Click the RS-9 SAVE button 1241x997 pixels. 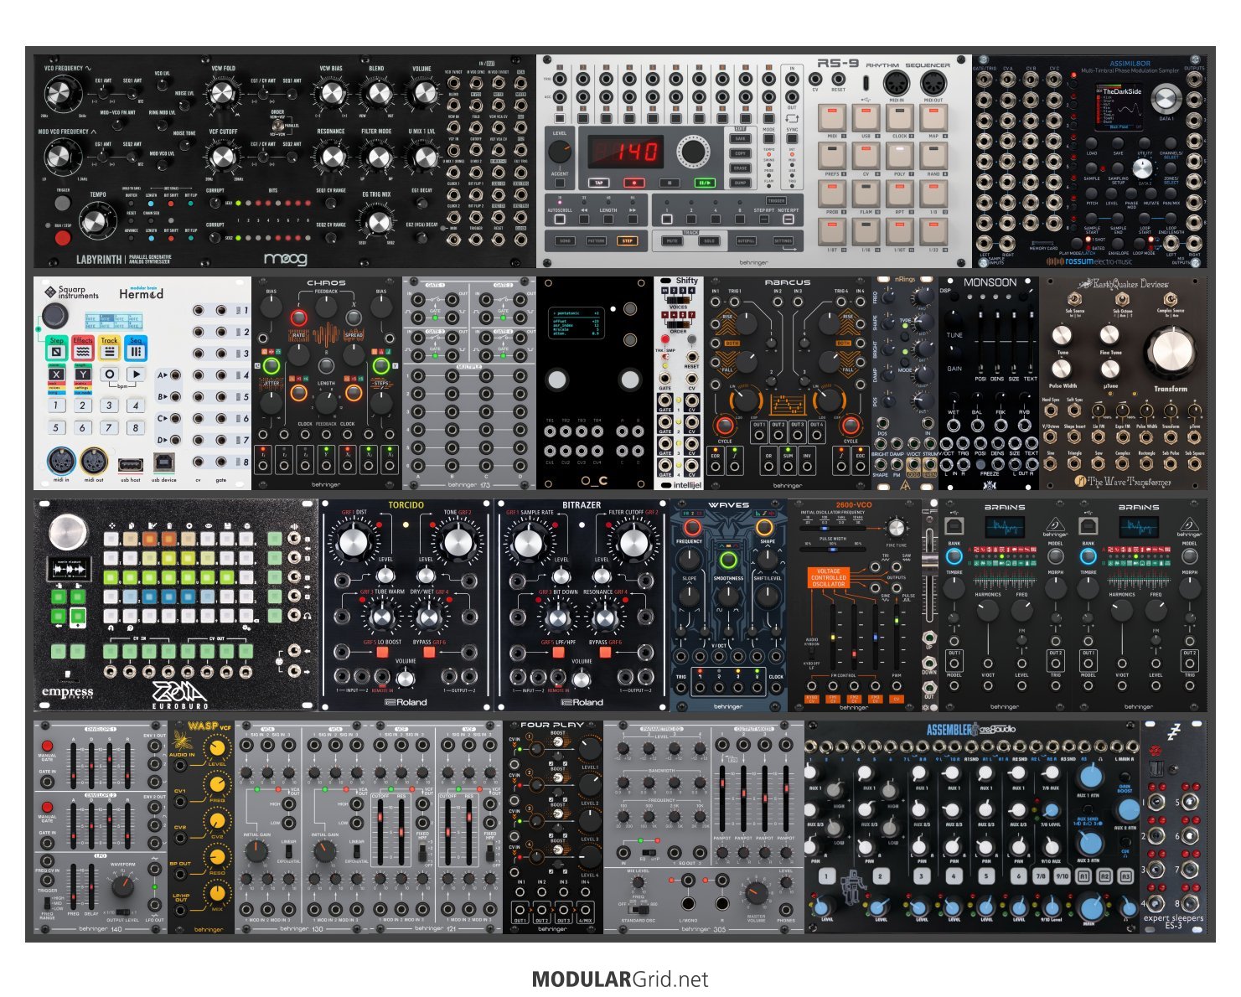point(741,139)
